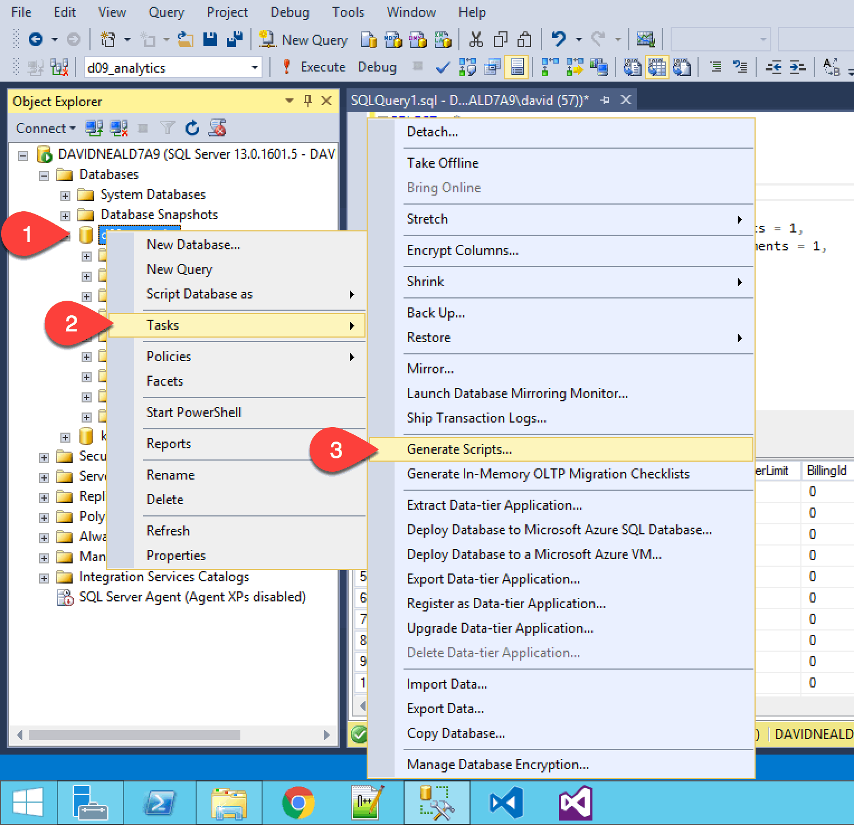Screen dimensions: 854x825
Task: Open the New Project dropdown arrow
Action: click(127, 39)
